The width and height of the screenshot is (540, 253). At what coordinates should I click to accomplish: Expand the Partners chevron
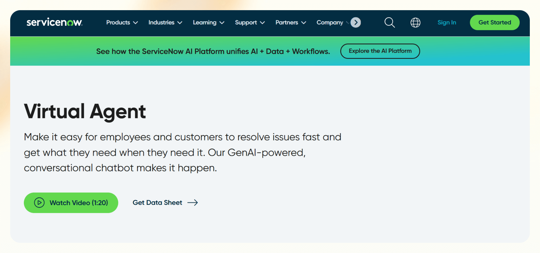304,23
